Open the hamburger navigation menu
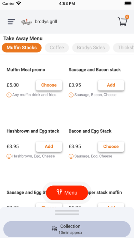The width and height of the screenshot is (134, 238). click(x=11, y=22)
